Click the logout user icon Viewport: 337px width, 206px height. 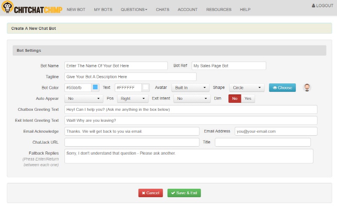click(313, 5)
